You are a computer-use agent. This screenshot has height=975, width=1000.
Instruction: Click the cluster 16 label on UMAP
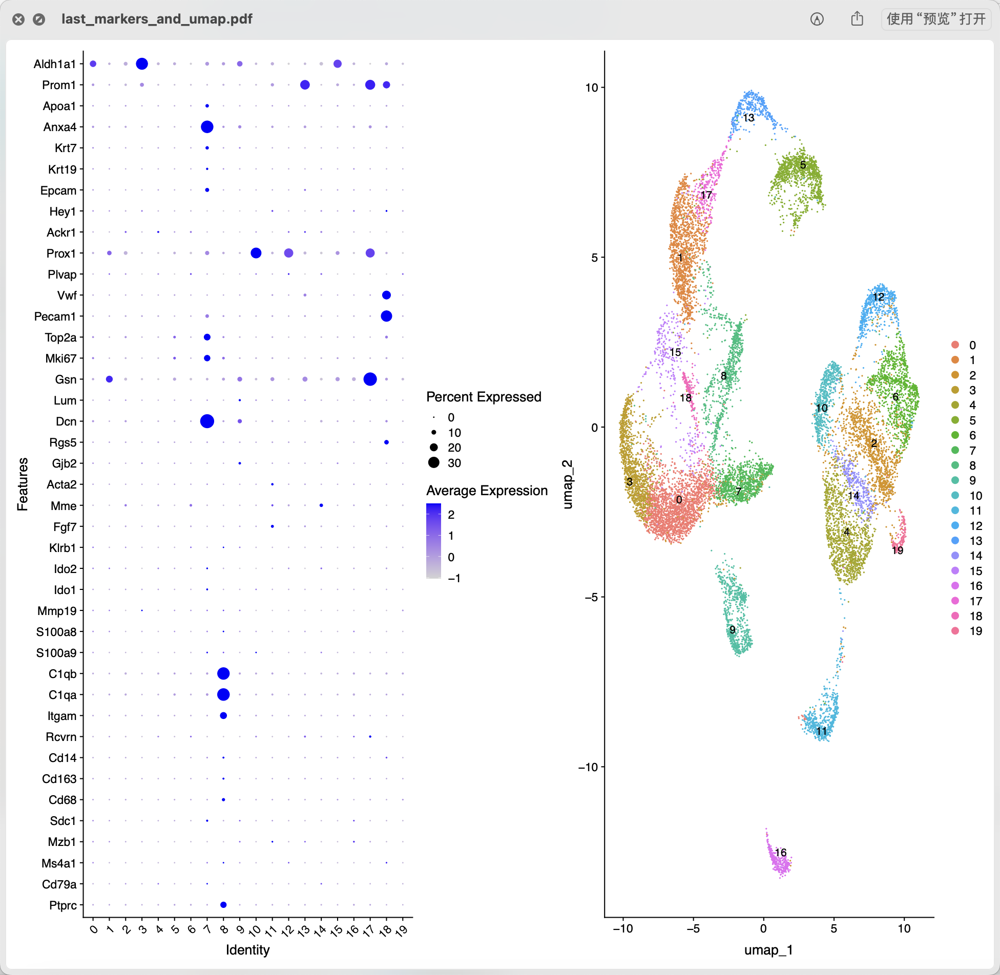tap(780, 853)
